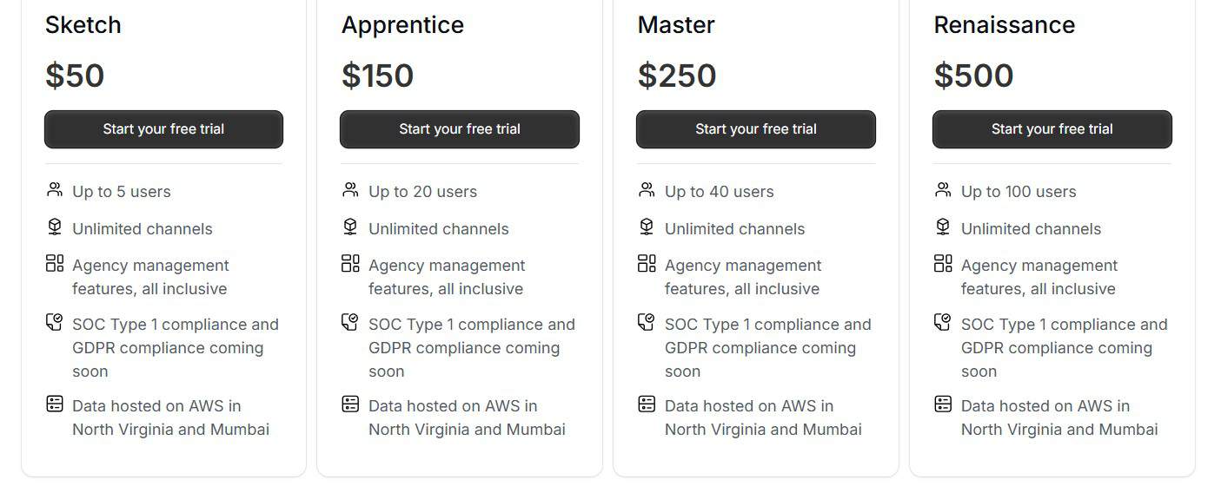Start free trial for Master plan
Screen dimensions: 1221x493
coord(755,129)
